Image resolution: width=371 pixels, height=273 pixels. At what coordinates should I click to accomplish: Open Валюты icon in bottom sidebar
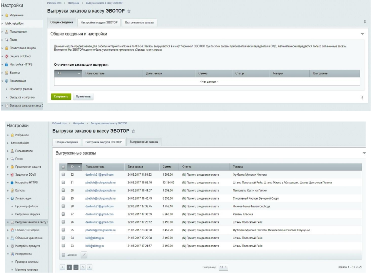(12, 190)
